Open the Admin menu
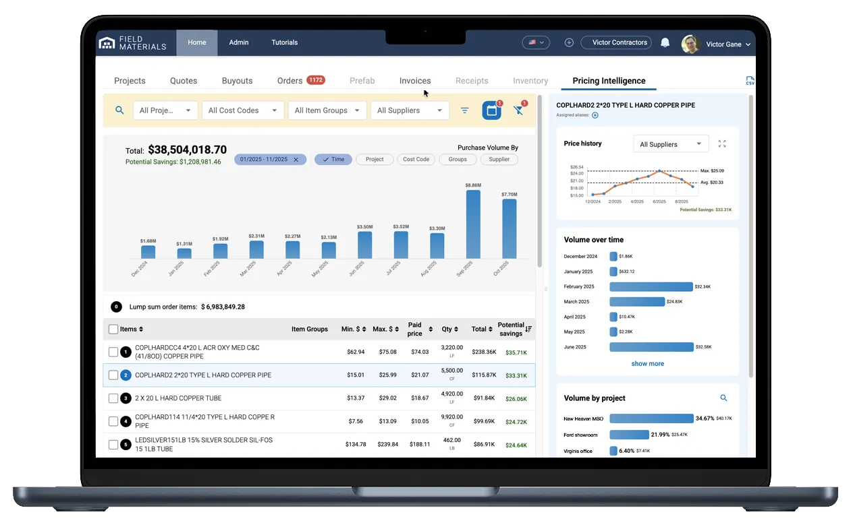Viewport: 853px width, 531px height. 238,42
